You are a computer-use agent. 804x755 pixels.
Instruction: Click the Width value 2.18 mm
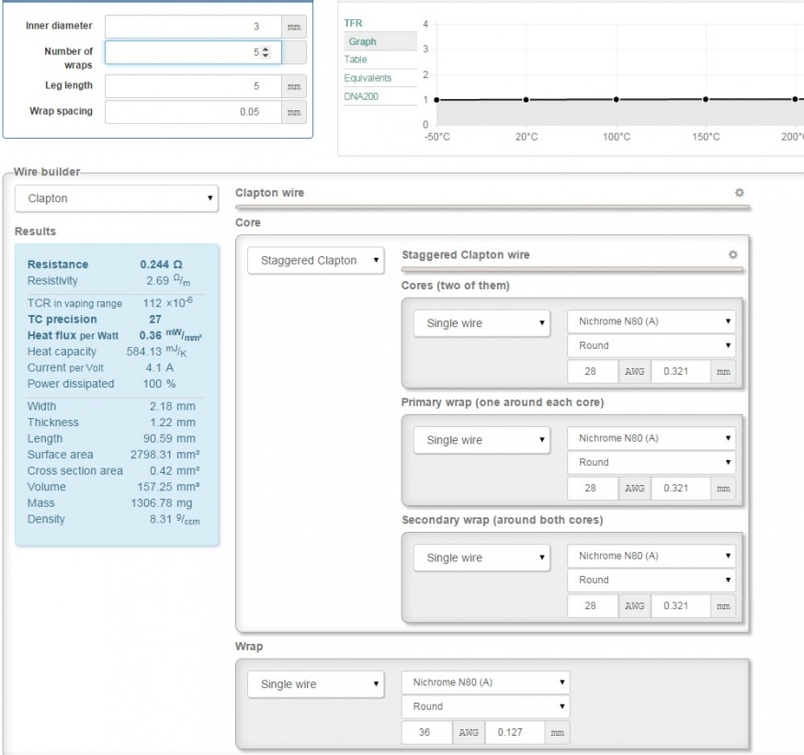click(x=173, y=407)
